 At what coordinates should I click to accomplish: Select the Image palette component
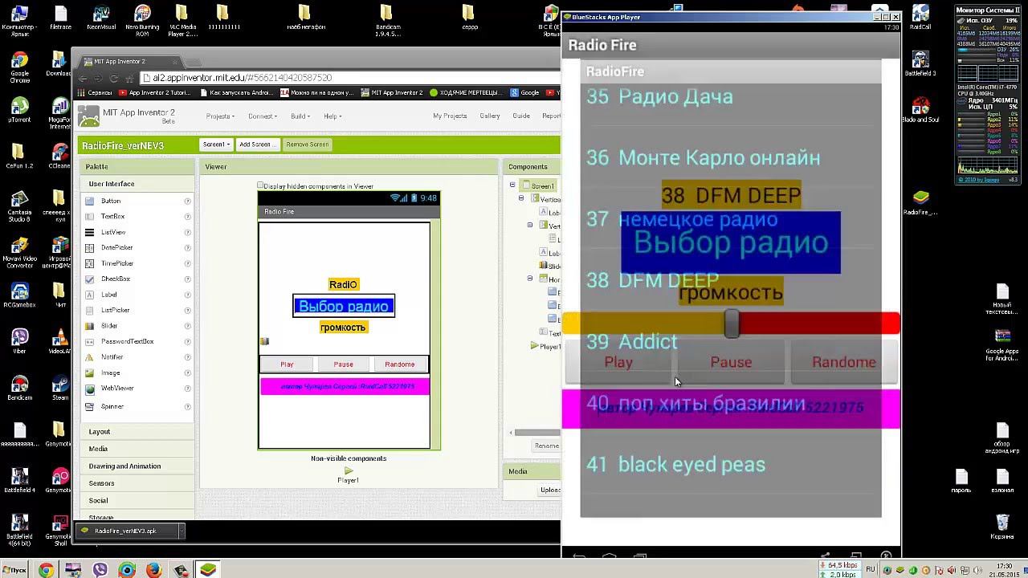110,373
